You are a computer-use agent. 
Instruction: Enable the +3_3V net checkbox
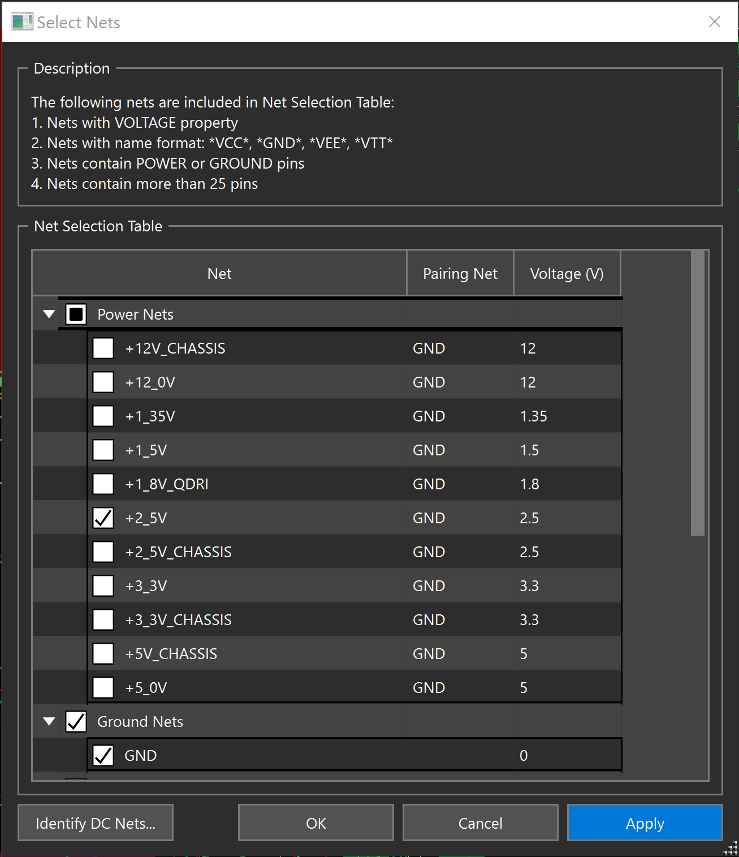point(103,585)
